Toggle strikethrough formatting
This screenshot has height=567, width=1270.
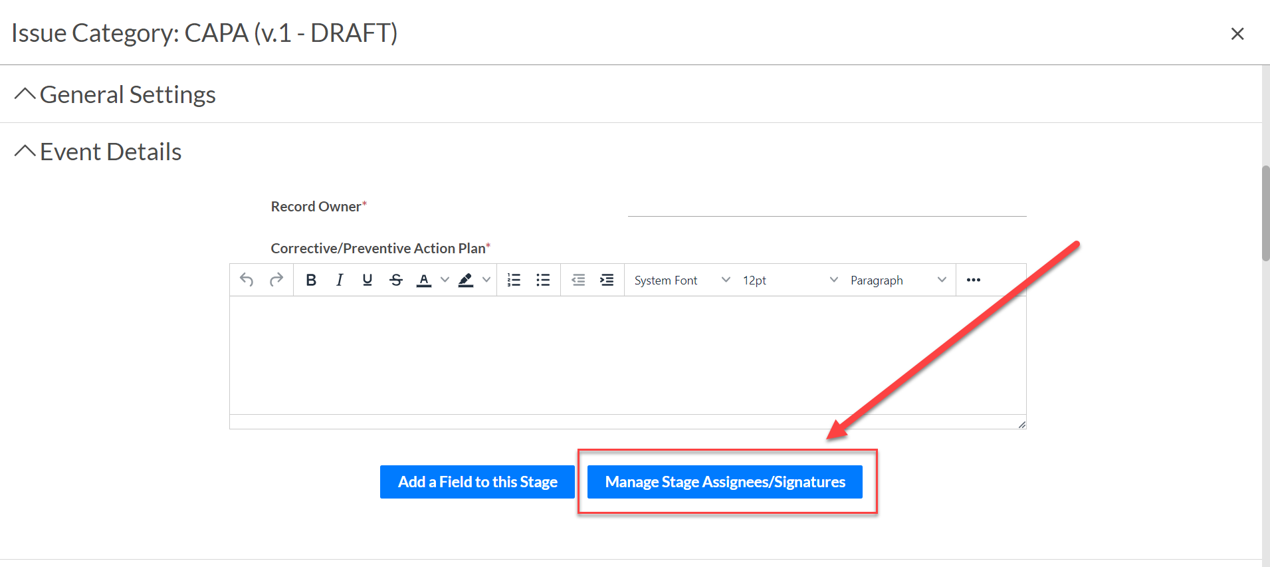[x=396, y=280]
